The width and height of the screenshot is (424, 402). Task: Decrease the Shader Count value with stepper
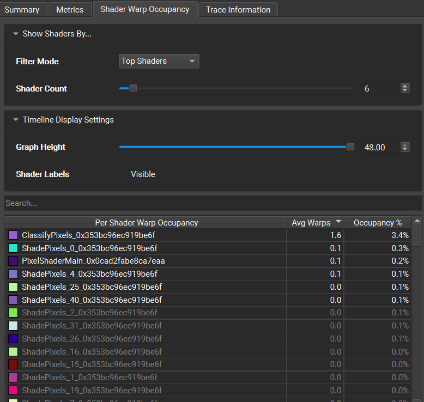click(x=405, y=90)
